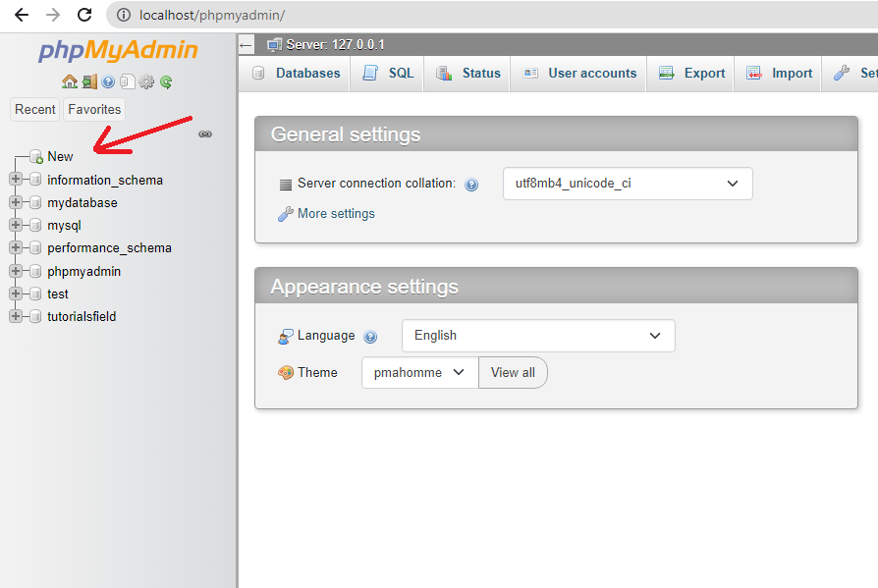The image size is (878, 588).
Task: Show Favorites tables list
Action: (x=94, y=109)
